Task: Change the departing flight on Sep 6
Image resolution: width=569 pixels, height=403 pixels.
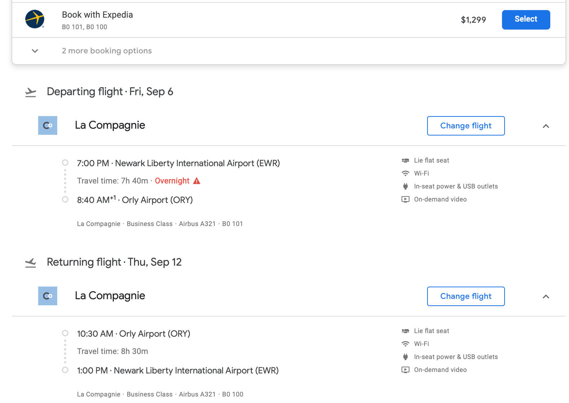Action: click(x=466, y=126)
